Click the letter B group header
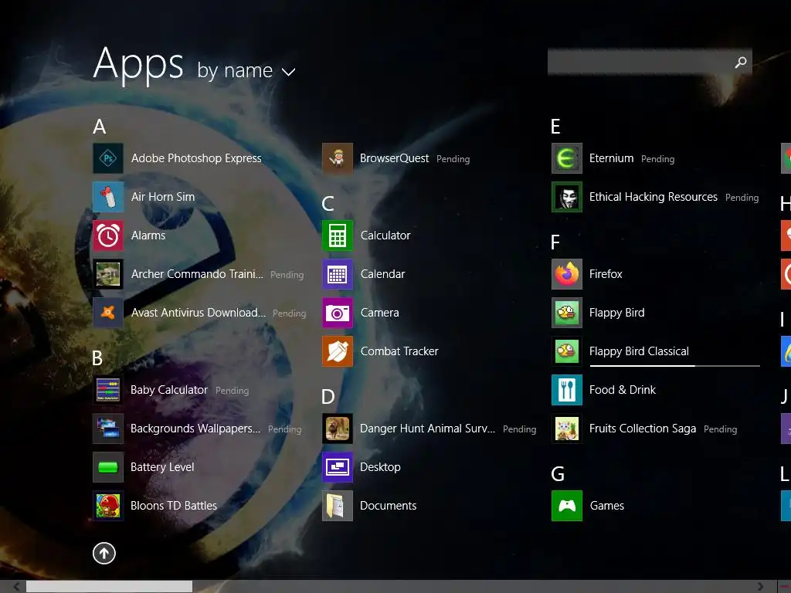 pos(97,358)
